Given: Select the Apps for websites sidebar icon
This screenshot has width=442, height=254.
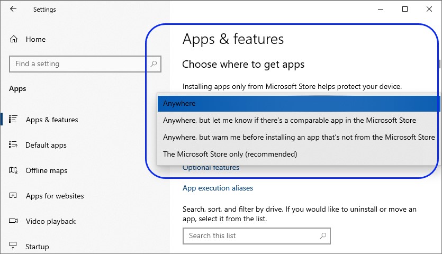Looking at the screenshot, I should click(13, 195).
